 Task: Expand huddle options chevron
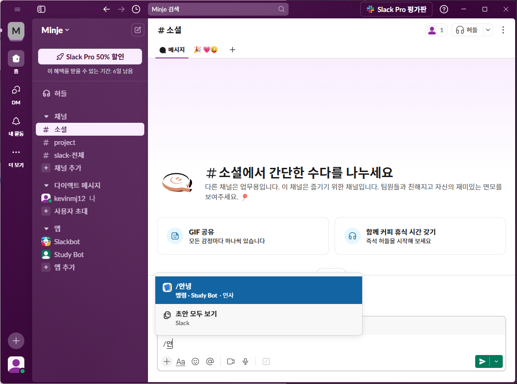click(x=488, y=30)
